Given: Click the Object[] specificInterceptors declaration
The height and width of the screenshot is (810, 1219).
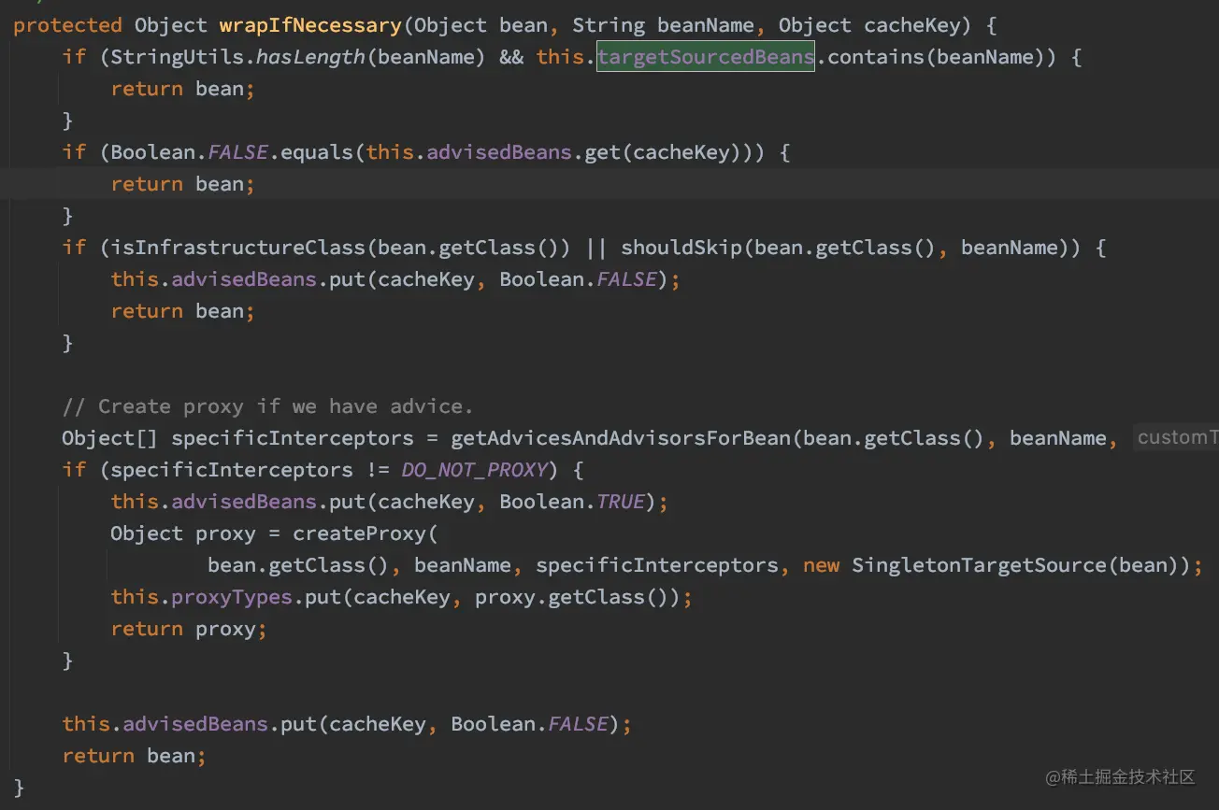Looking at the screenshot, I should [237, 438].
